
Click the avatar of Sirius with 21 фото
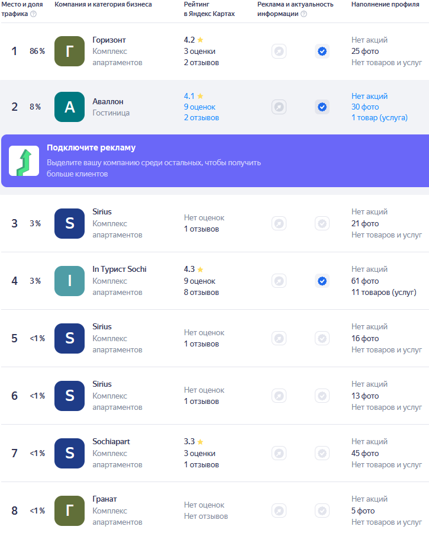coord(69,223)
